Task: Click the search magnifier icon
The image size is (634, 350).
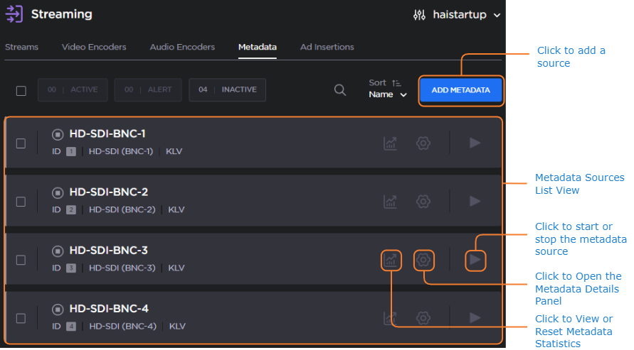Action: click(x=340, y=90)
